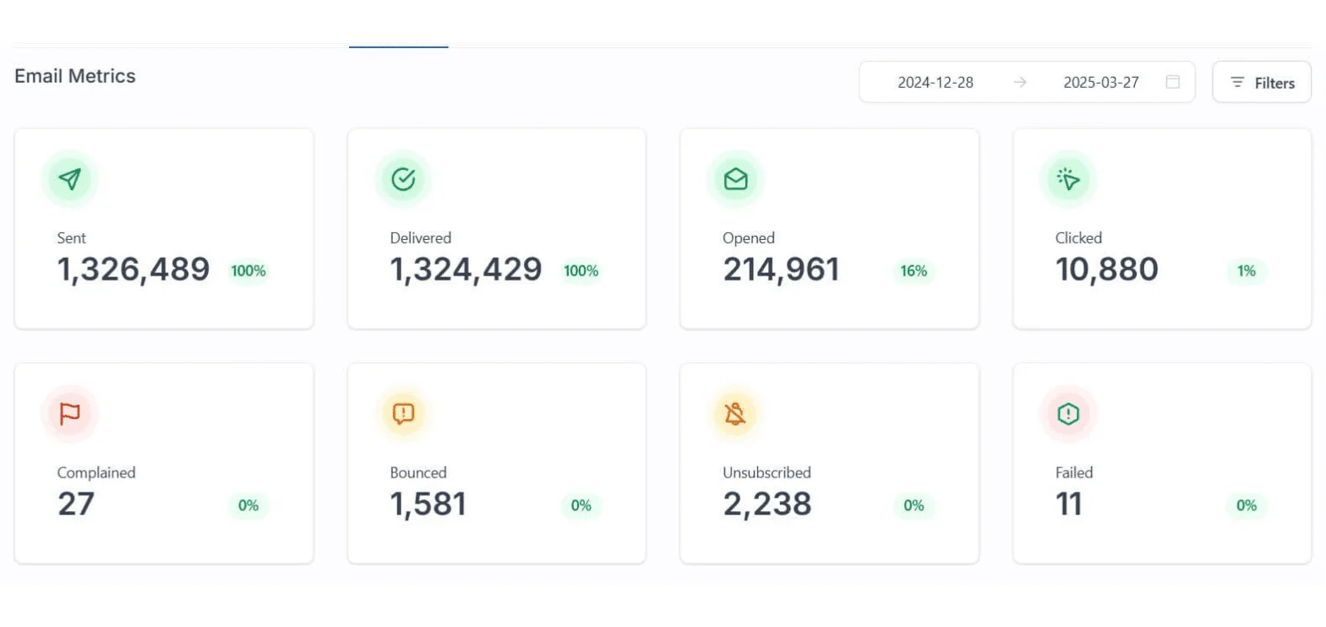1326x627 pixels.
Task: Click the Sent label
Action: coord(72,238)
